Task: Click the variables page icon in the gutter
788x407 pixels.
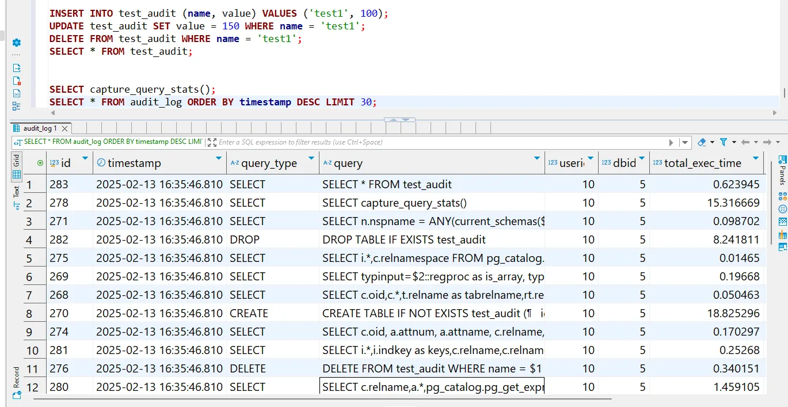Action: click(16, 93)
